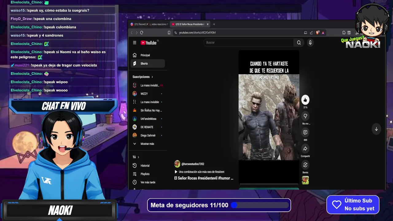Screen dimensions: 393x221
Task: Click the Buscar search field
Action: [x=248, y=43]
